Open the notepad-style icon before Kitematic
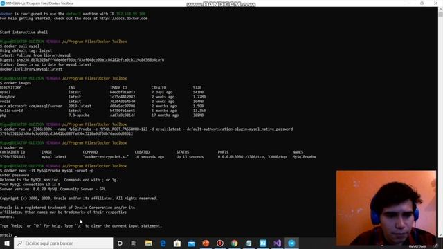Viewport: 443px width, 249px height. tap(248, 243)
